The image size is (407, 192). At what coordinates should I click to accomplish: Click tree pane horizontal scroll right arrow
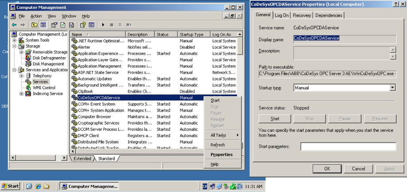65,157
